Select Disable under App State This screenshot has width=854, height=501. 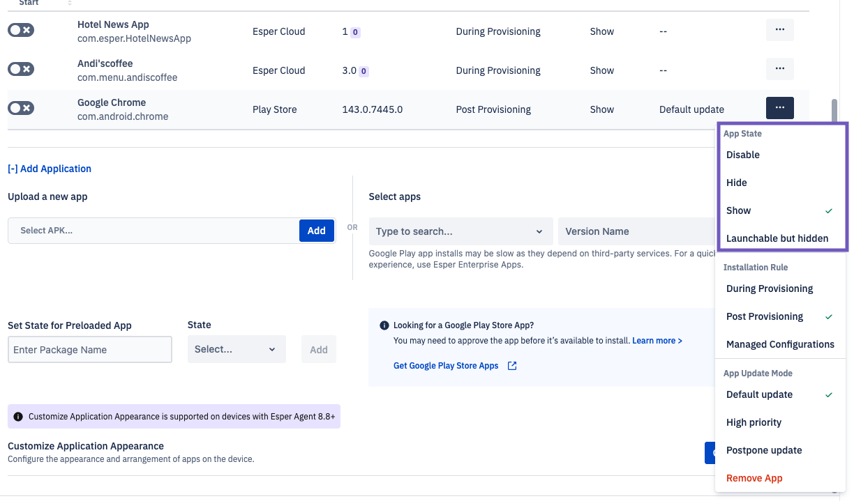click(743, 155)
